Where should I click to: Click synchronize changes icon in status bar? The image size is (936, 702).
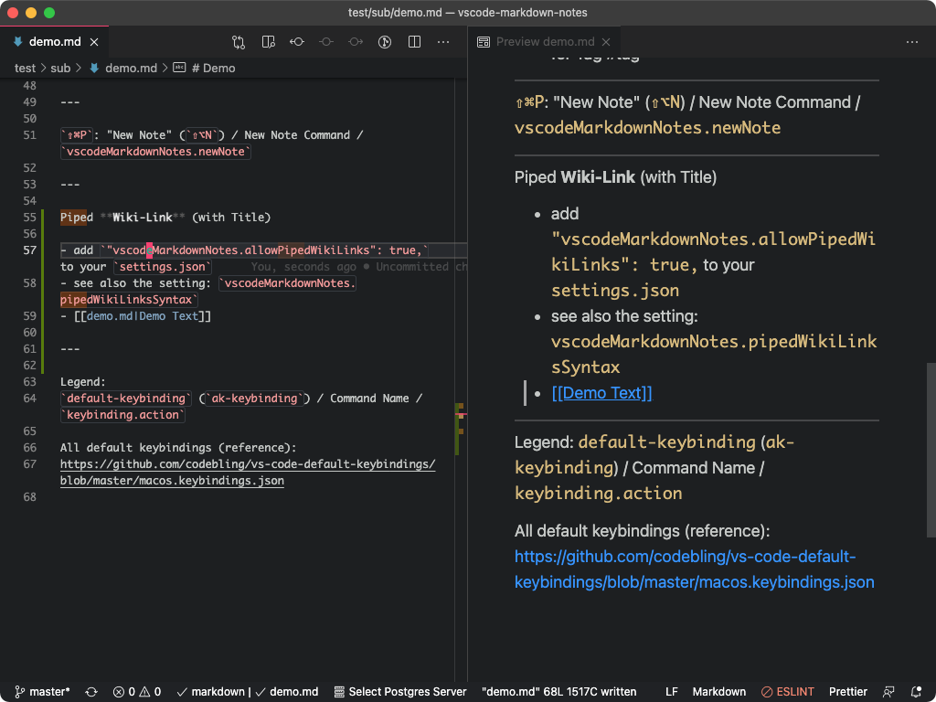(x=91, y=692)
